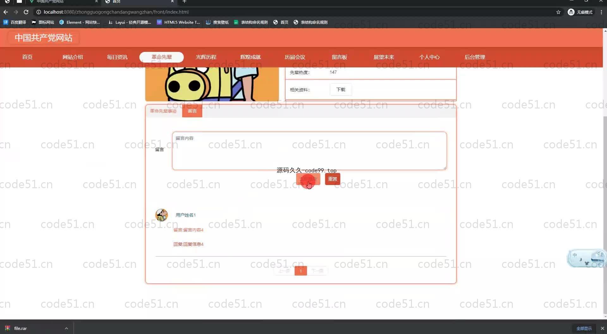
Task: Open the 图标网站 bookmark
Action: tap(43, 22)
